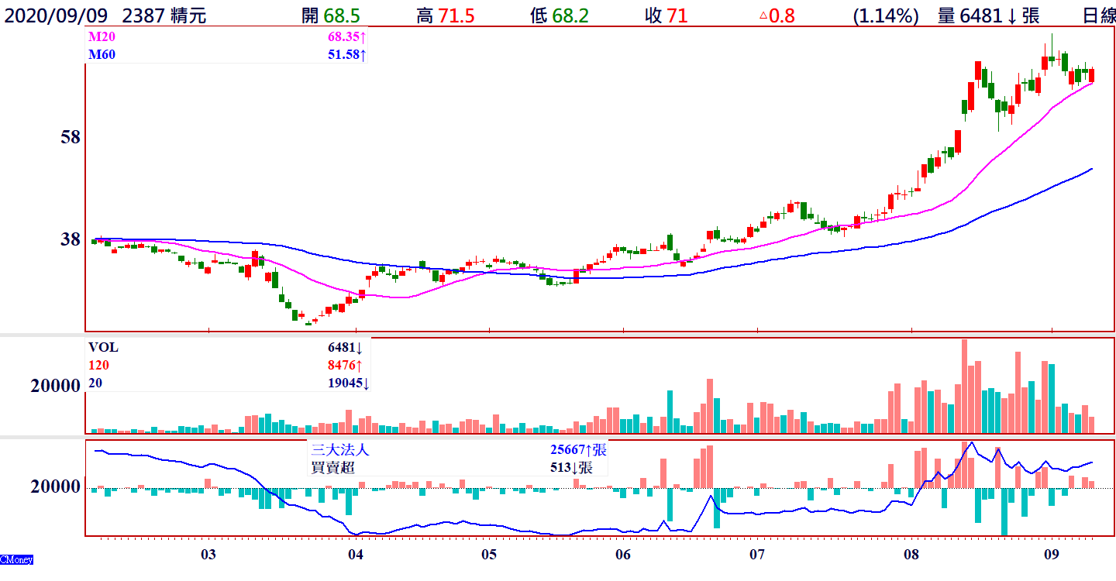Click the closing price 收 71

tap(666, 15)
